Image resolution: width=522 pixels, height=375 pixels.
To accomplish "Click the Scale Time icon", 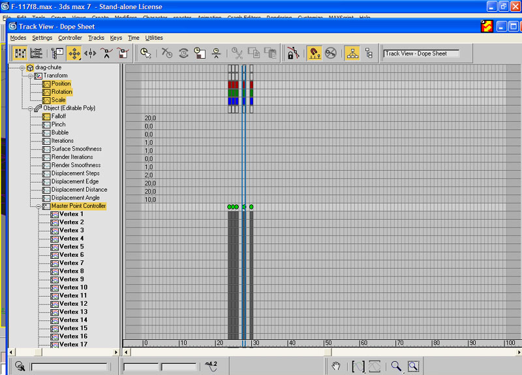I will (200, 53).
